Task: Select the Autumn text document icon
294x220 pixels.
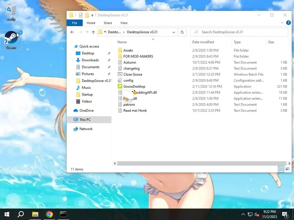Action: (120, 62)
